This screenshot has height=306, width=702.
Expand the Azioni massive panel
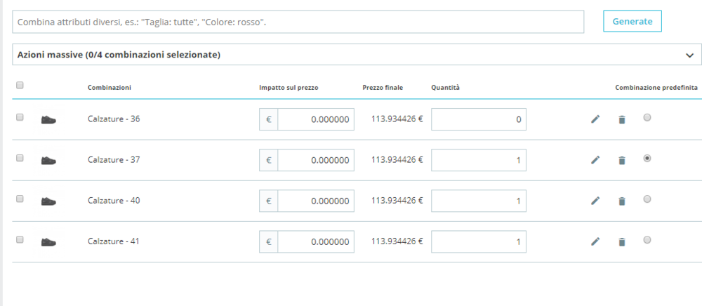[x=357, y=55]
